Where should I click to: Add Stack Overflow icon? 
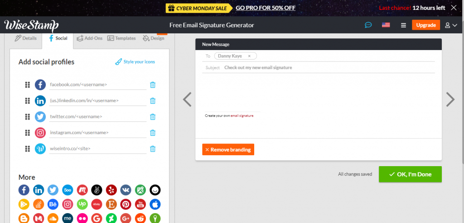[39, 204]
